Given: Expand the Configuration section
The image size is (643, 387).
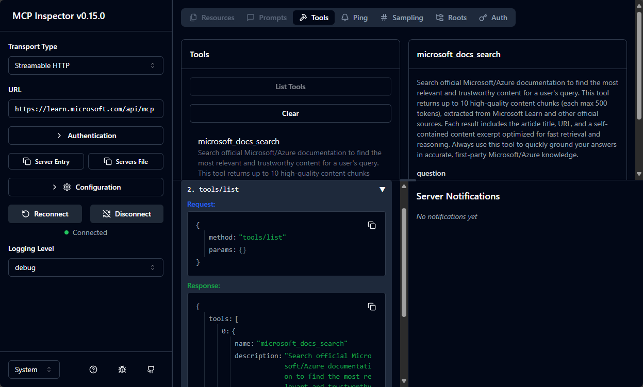Looking at the screenshot, I should 86,187.
